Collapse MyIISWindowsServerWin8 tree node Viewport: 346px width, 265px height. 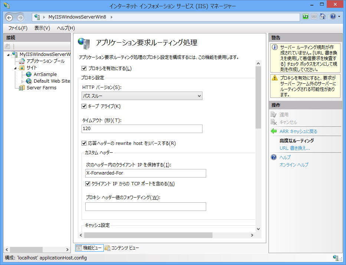tap(9, 55)
